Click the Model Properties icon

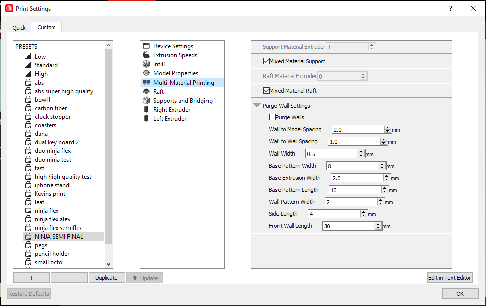tap(146, 73)
